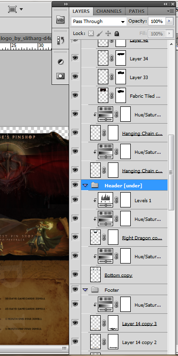Click the Header [under] folder icon

coord(95,185)
